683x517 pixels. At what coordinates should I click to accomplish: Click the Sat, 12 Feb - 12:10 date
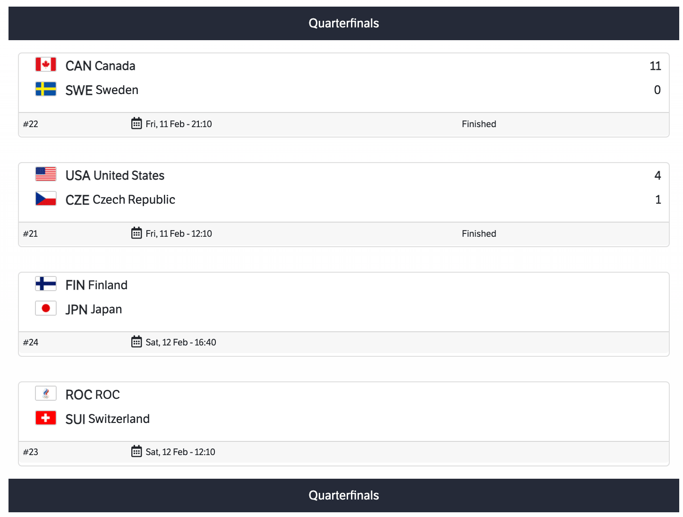(180, 452)
